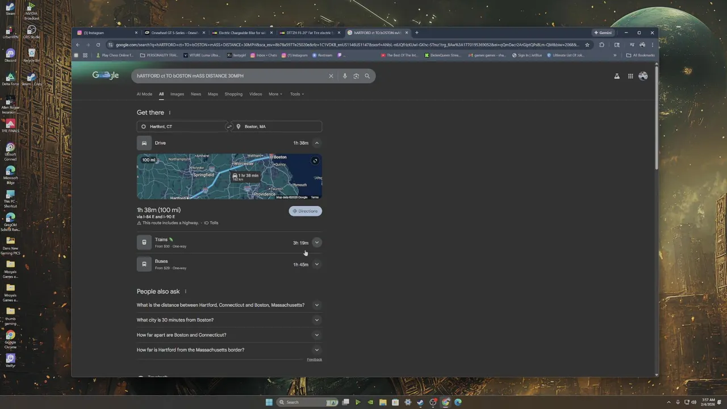Switch to Onewheel GT S-Series tab

(175, 33)
